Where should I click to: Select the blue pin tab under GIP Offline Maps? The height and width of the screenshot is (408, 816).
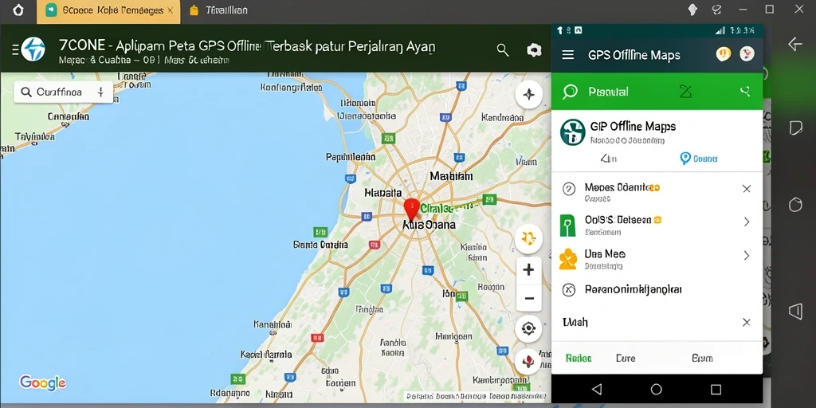point(699,159)
